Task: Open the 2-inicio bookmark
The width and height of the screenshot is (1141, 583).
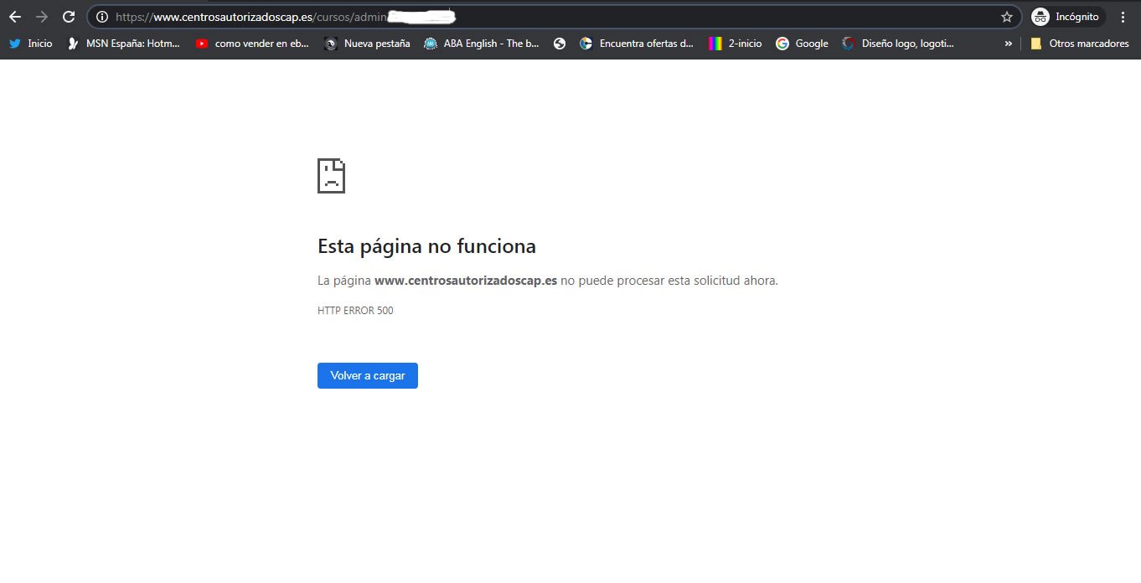Action: tap(736, 44)
